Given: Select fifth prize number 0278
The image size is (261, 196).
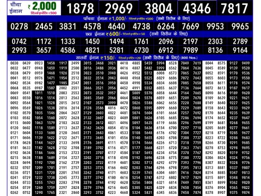Looking at the screenshot, I should tap(19, 27).
